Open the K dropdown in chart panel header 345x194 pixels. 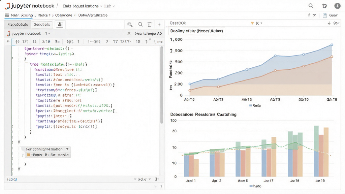(x=259, y=23)
